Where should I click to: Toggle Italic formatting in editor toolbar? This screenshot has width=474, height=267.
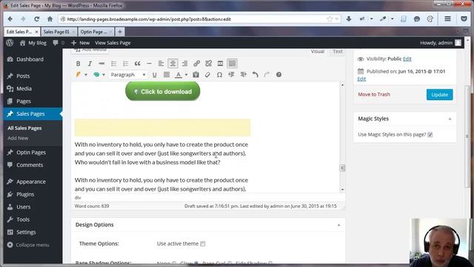click(x=90, y=64)
